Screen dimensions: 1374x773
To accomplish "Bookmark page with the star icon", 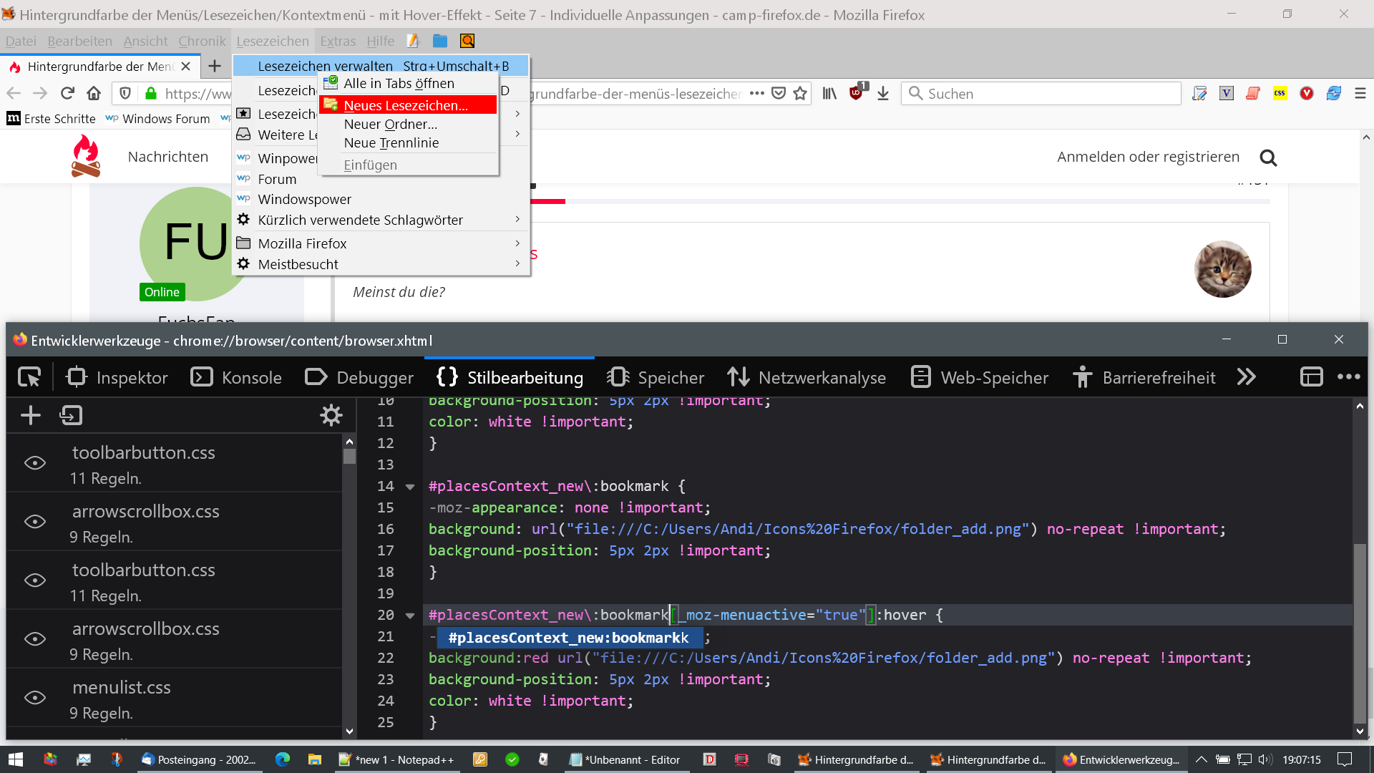I will [x=800, y=94].
